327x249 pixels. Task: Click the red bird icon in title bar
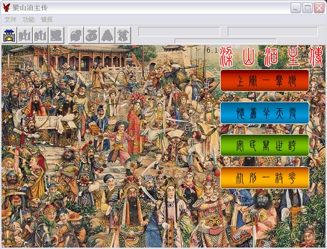click(7, 8)
